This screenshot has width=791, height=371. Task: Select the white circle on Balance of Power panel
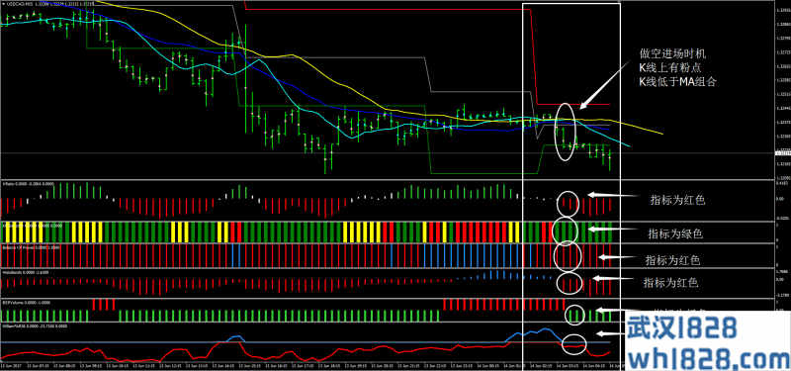coord(568,256)
